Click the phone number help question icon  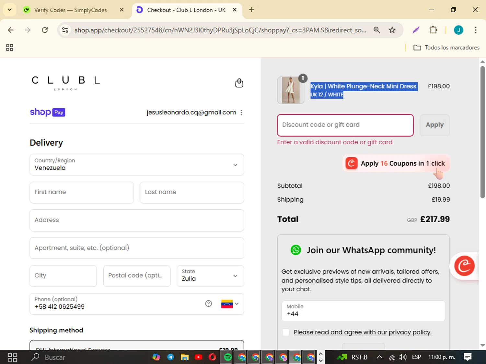[209, 303]
